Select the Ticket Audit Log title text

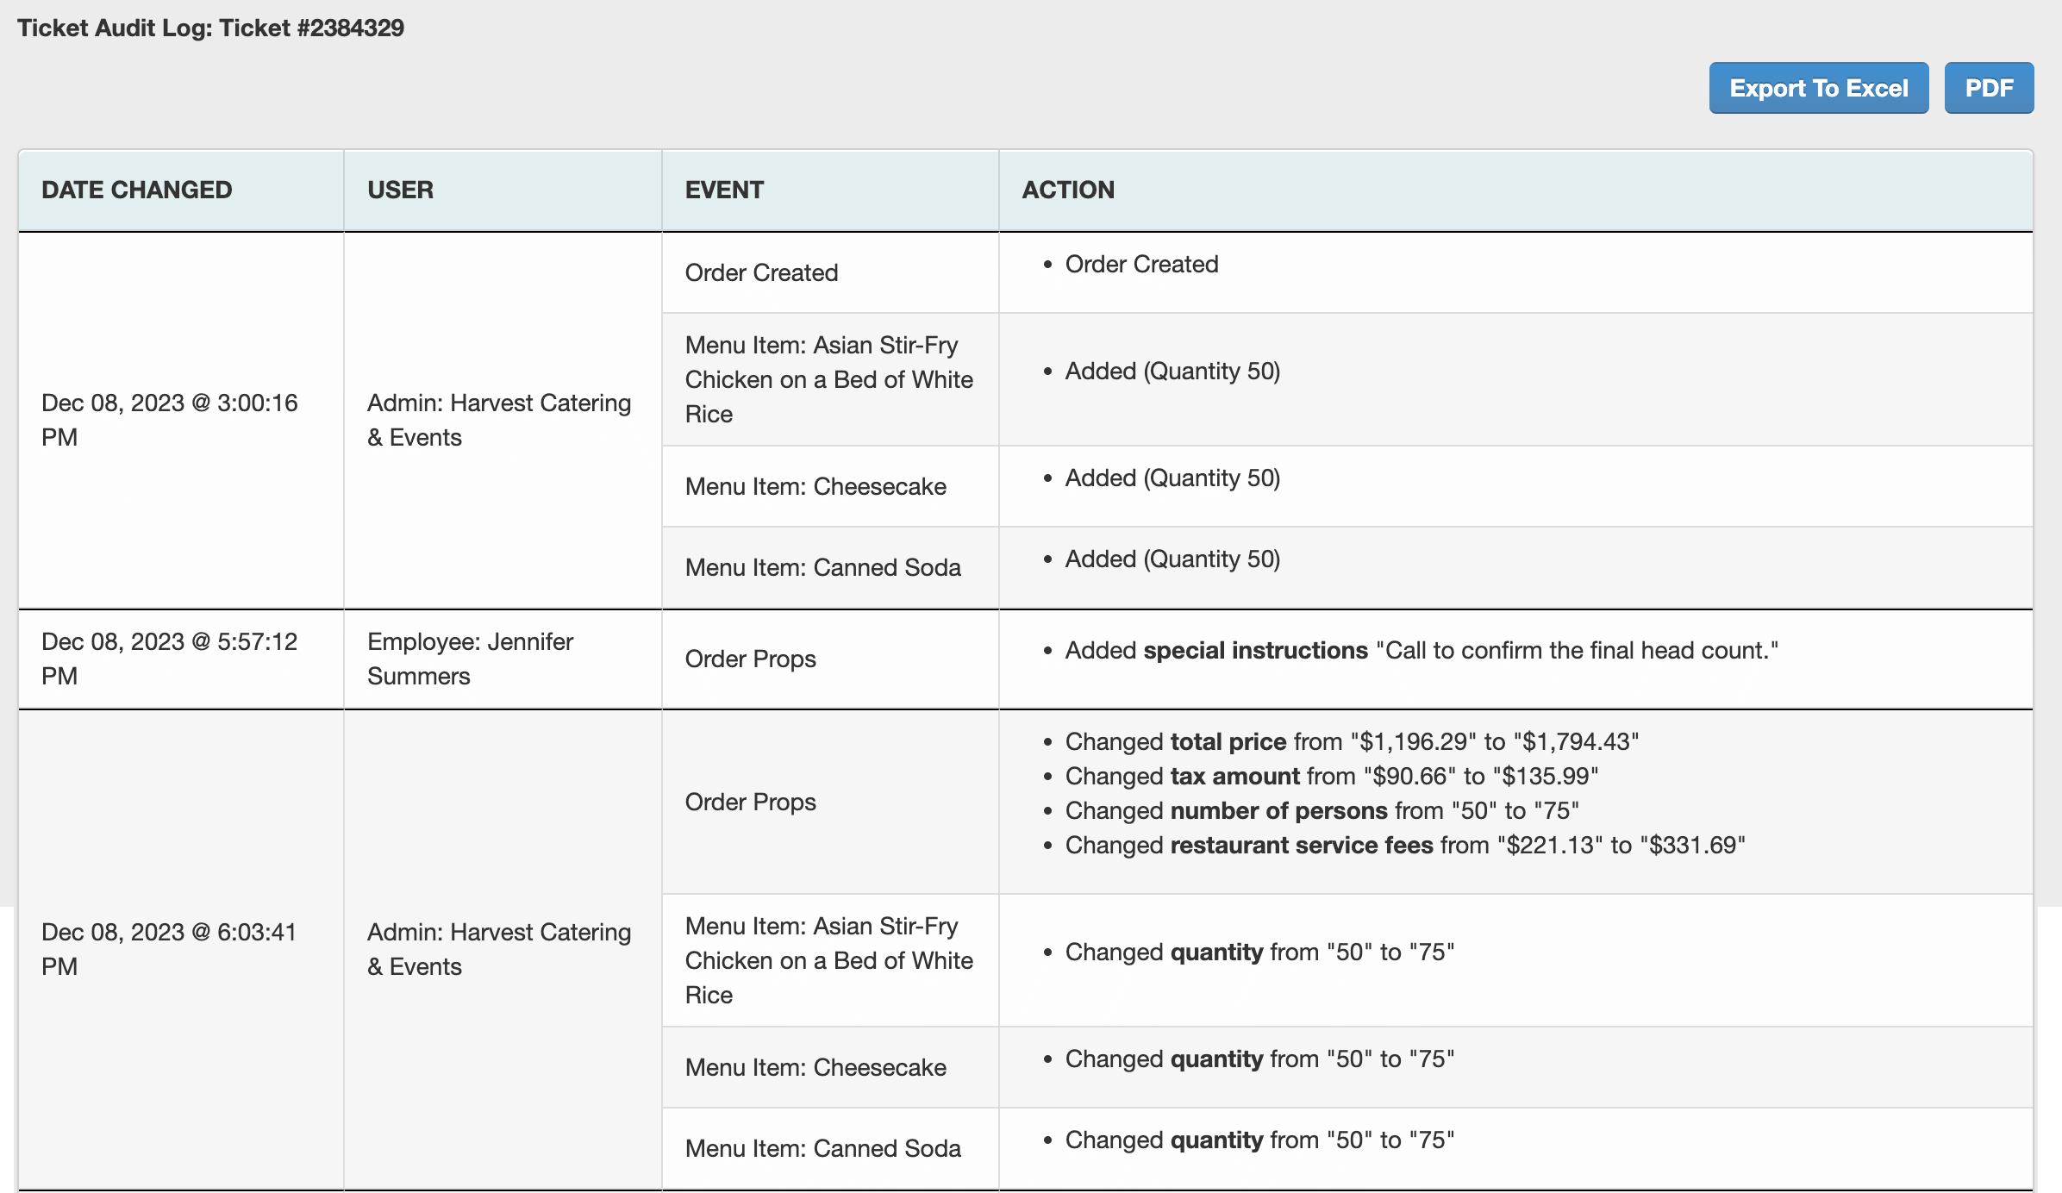click(x=210, y=28)
